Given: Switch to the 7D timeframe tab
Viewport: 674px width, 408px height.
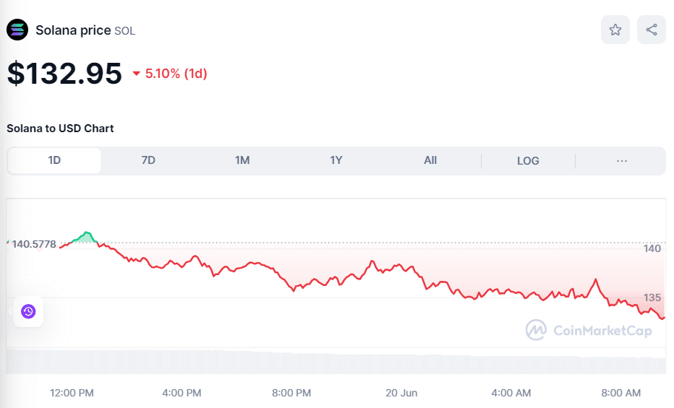Looking at the screenshot, I should [x=148, y=160].
